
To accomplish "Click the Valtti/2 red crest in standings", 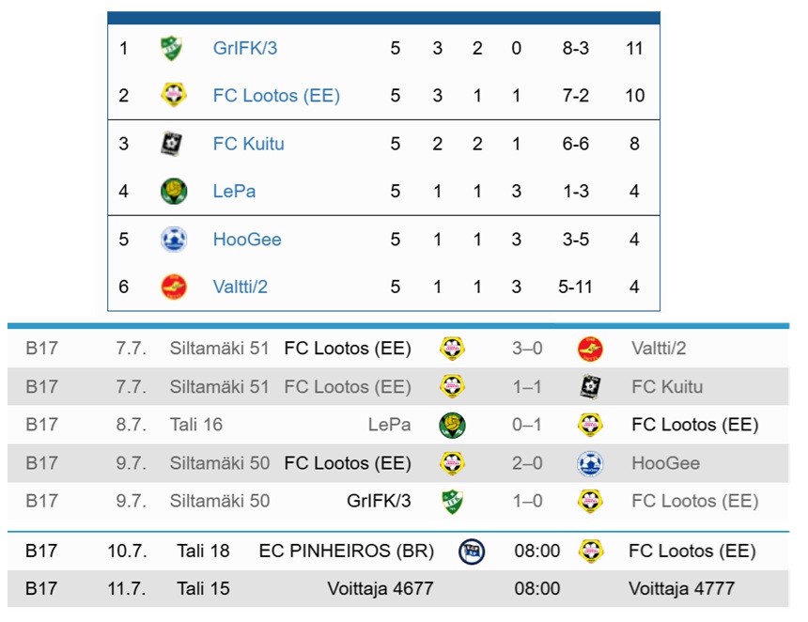I will point(174,287).
